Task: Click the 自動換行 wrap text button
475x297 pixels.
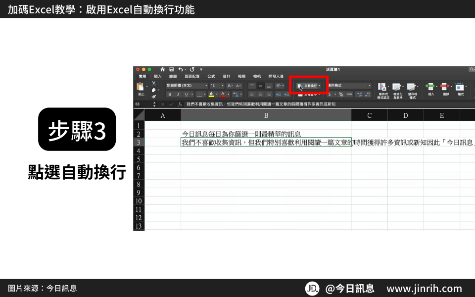Action: click(x=307, y=86)
